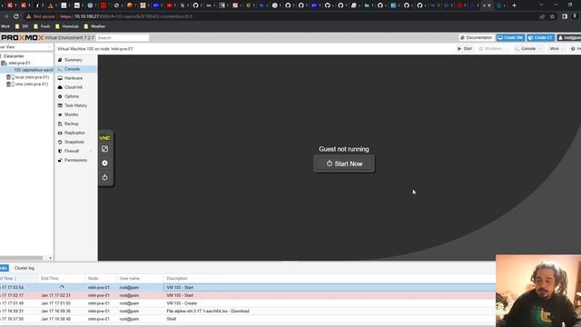Select node mini-pve-01 in tree
Image resolution: width=581 pixels, height=327 pixels.
[19, 63]
